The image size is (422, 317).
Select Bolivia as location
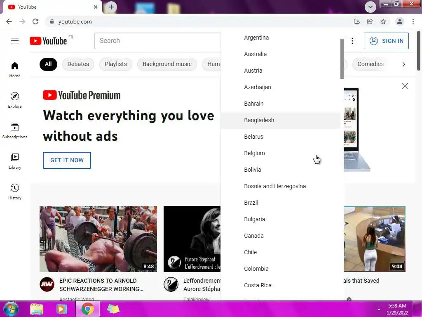tap(280, 170)
